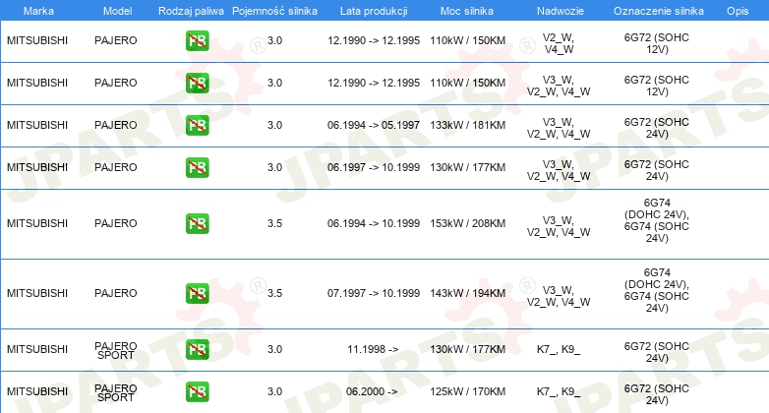769x413 pixels.
Task: Select K7_, K9_ body in 130kW Pajero Sport row
Action: click(x=559, y=349)
